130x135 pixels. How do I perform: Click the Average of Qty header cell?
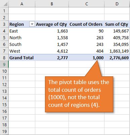[x=52, y=24]
